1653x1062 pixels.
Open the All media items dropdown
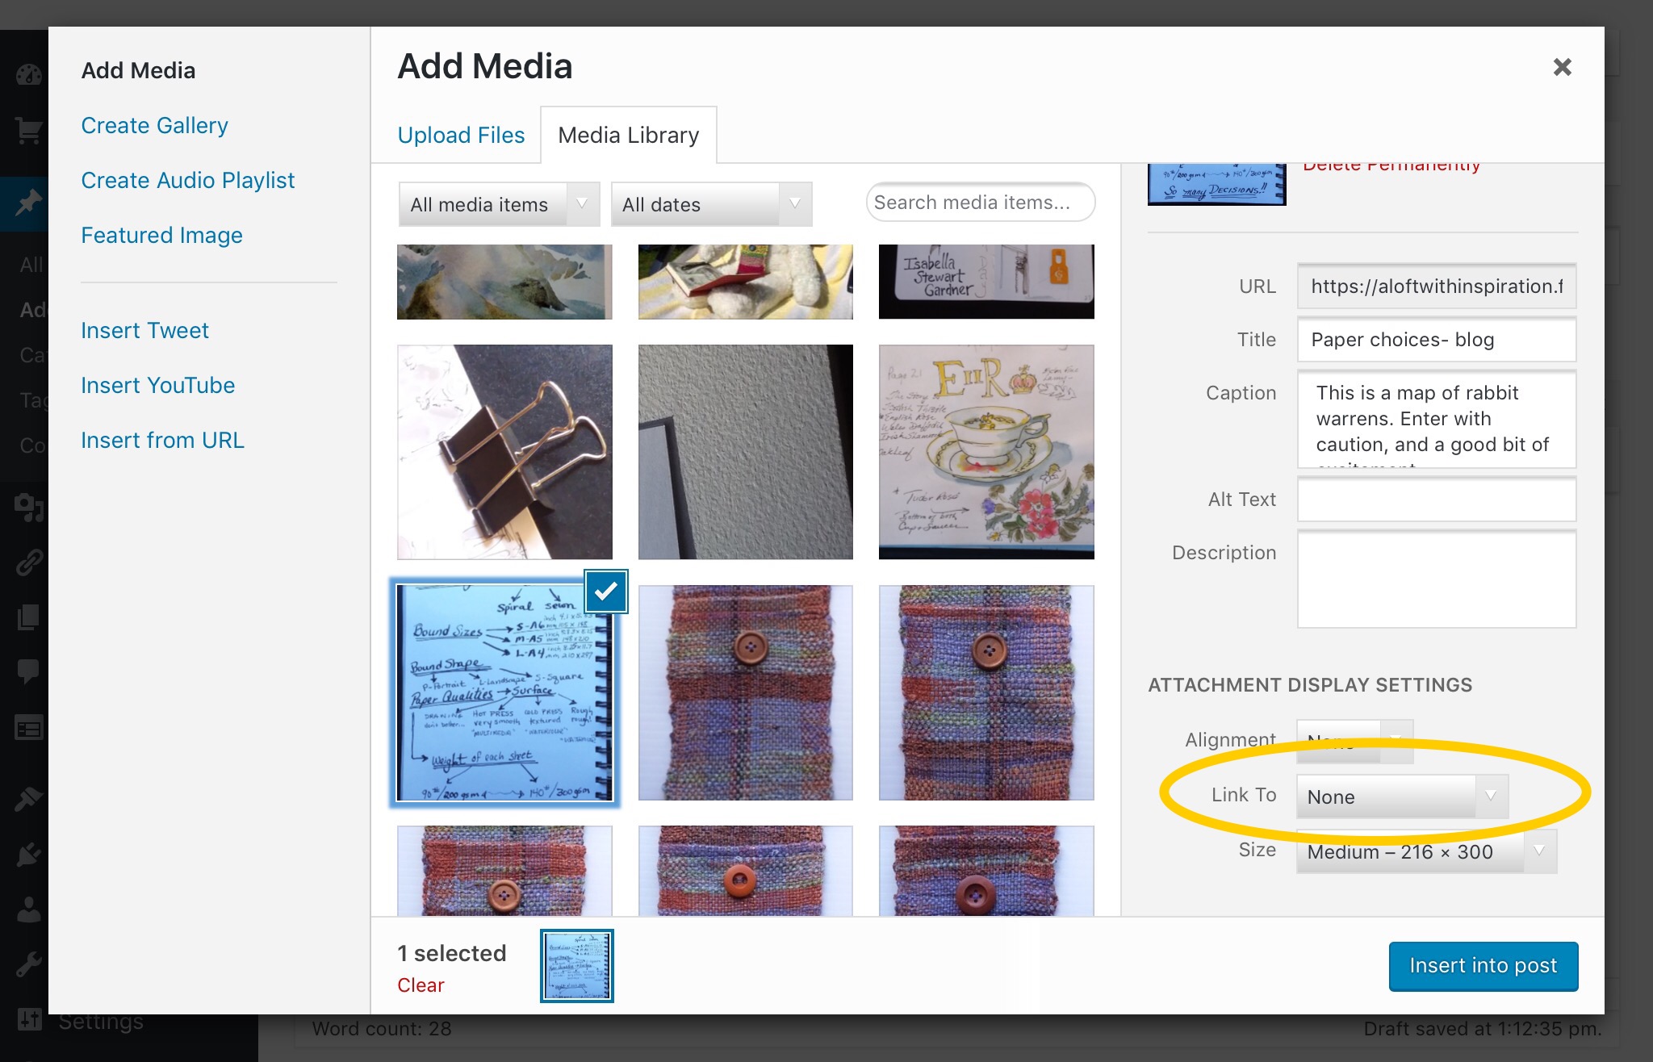click(499, 205)
